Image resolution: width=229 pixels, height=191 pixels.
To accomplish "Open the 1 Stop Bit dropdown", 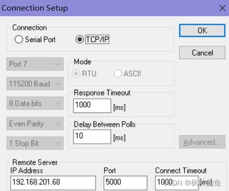I will coord(35,143).
